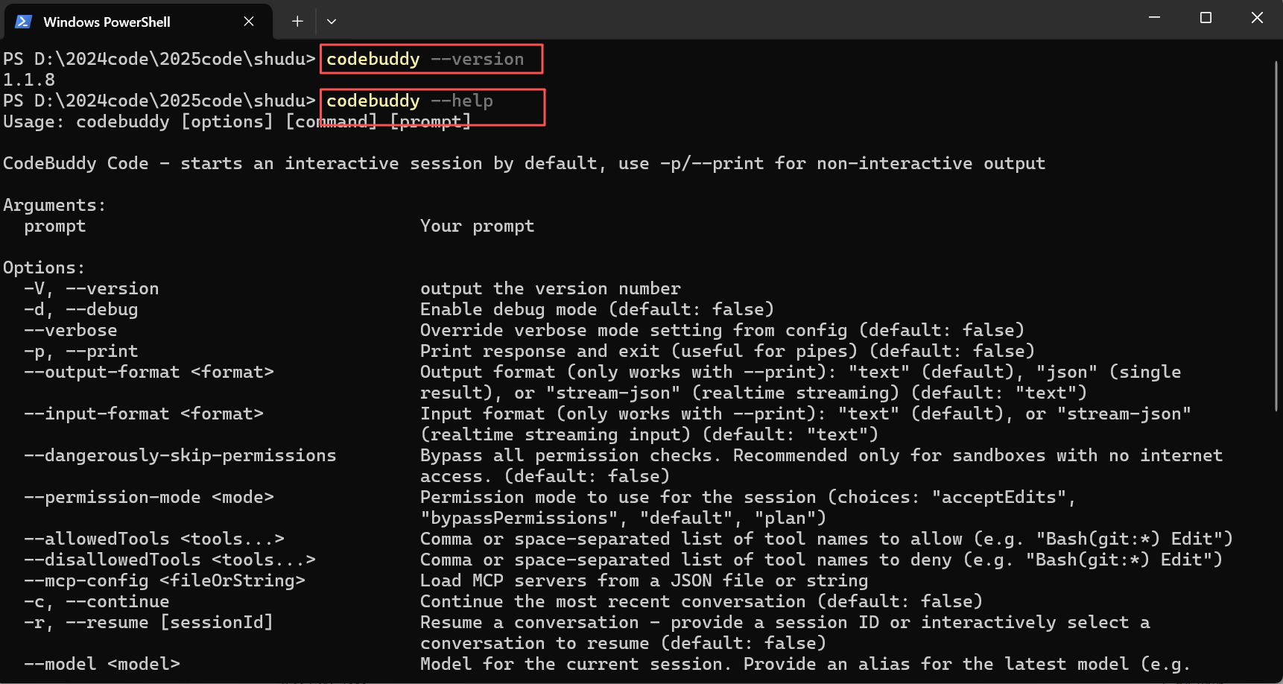
Task: Close the Windows PowerShell tab
Action: (x=249, y=22)
